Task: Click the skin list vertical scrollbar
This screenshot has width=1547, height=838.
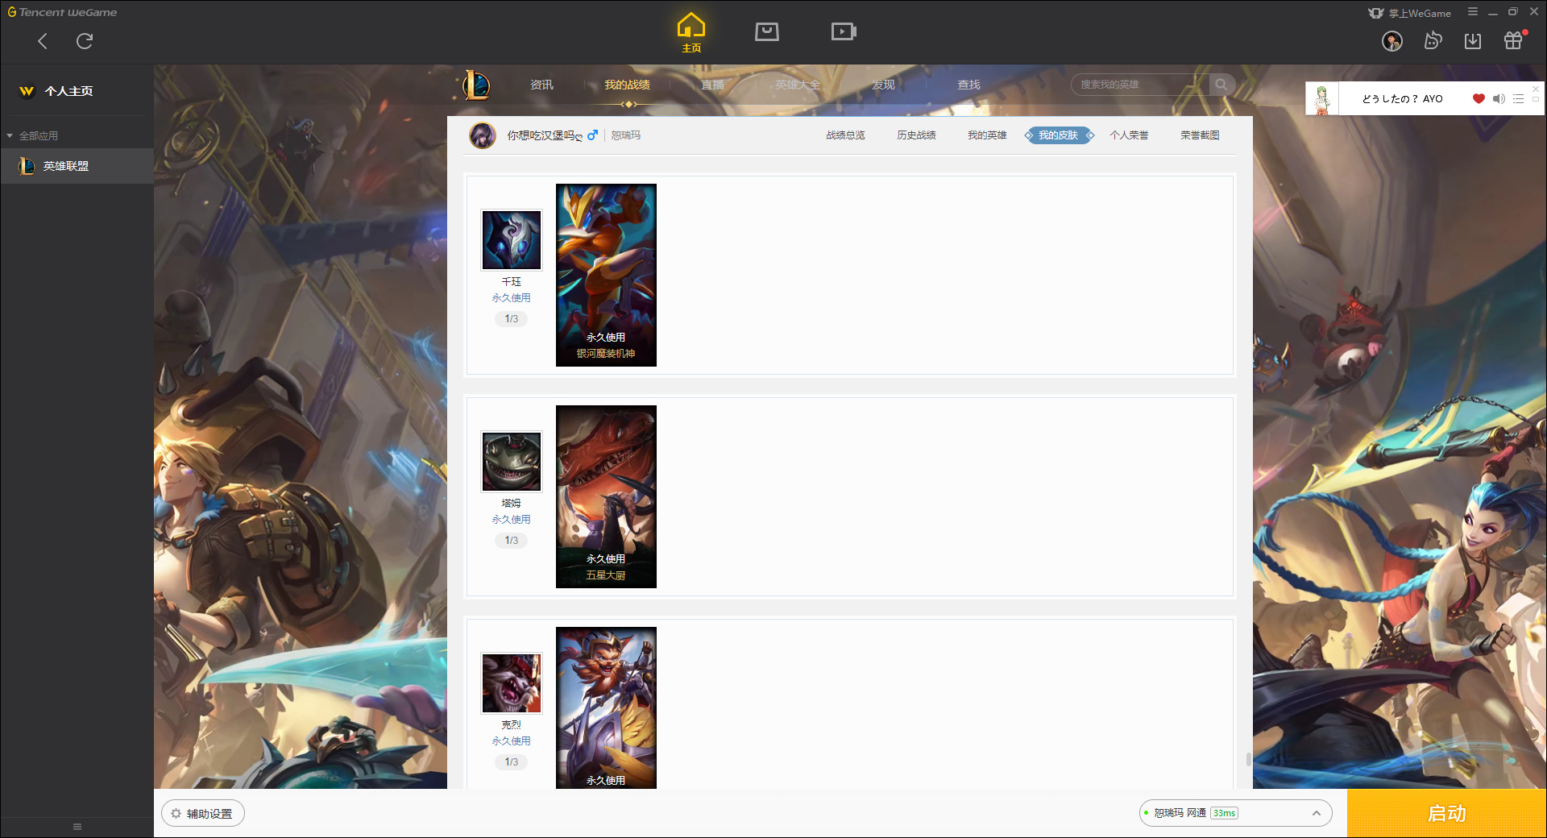Action: point(1248,759)
